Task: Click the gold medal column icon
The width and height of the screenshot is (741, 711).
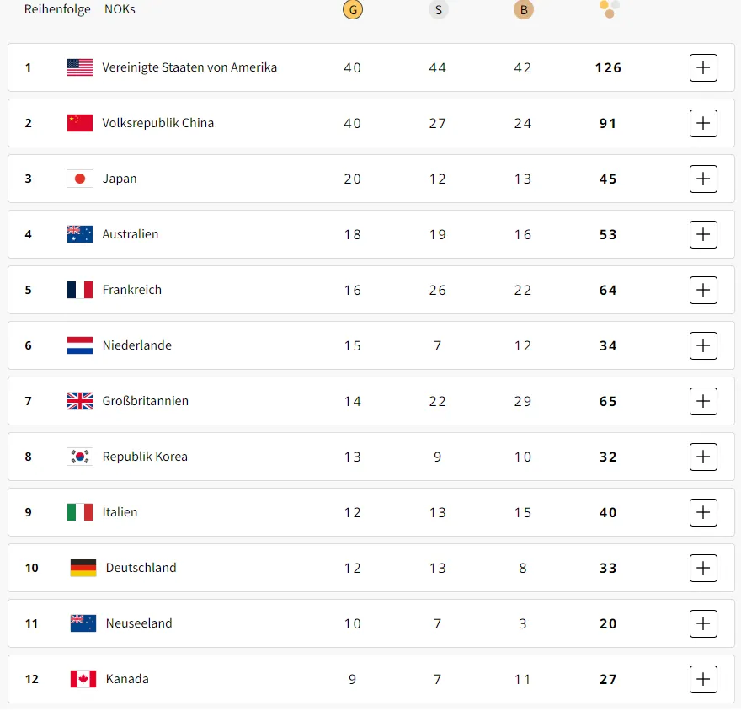Action: click(x=353, y=9)
